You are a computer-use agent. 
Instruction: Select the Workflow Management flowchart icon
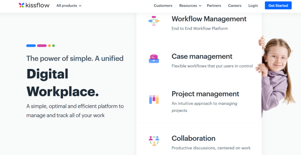[x=154, y=21]
